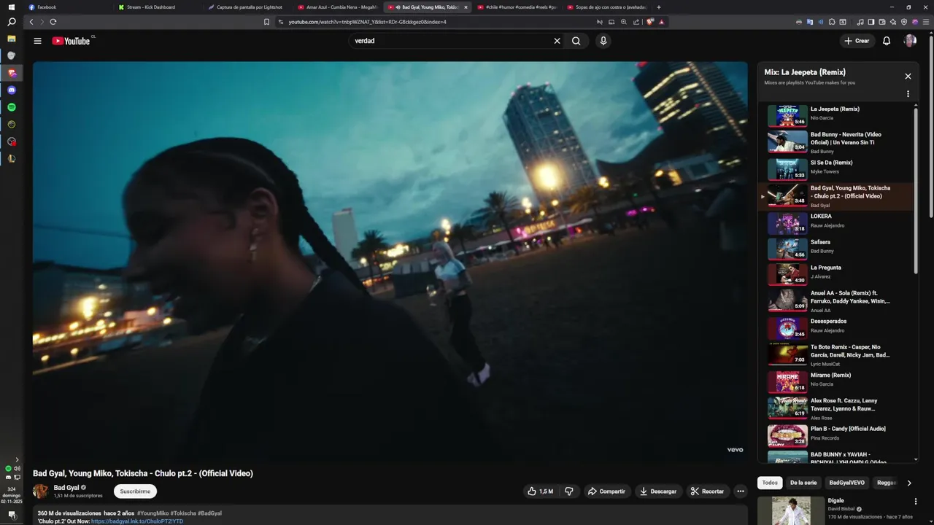
Task: Open the Mix playlist three-dot options
Action: pos(908,94)
